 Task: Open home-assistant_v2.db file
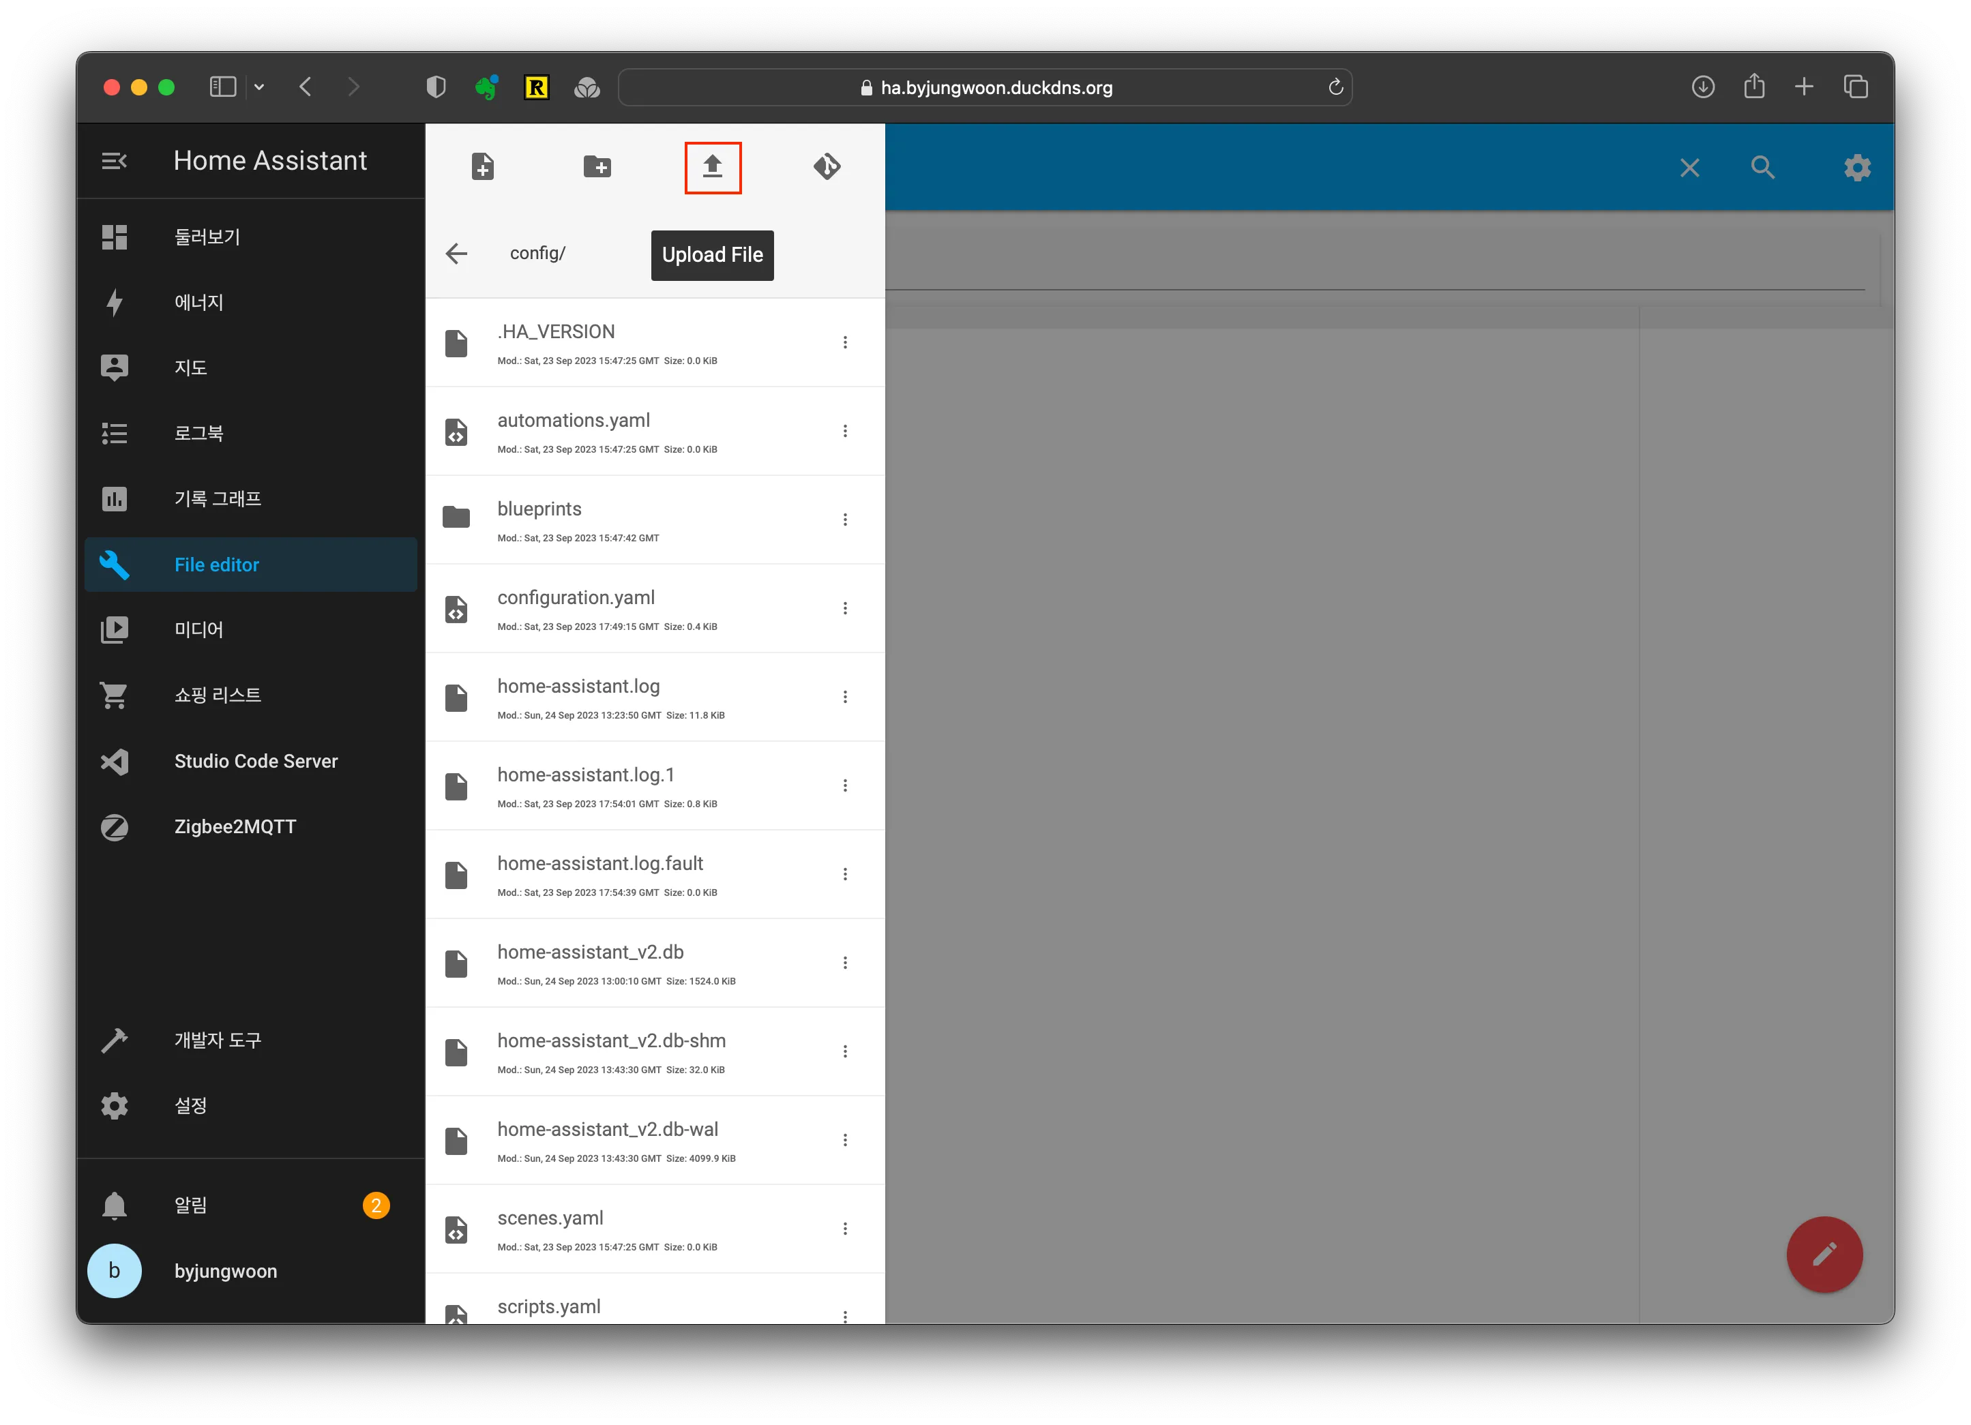coord(655,963)
